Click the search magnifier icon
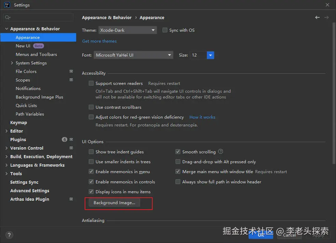 [8, 17]
